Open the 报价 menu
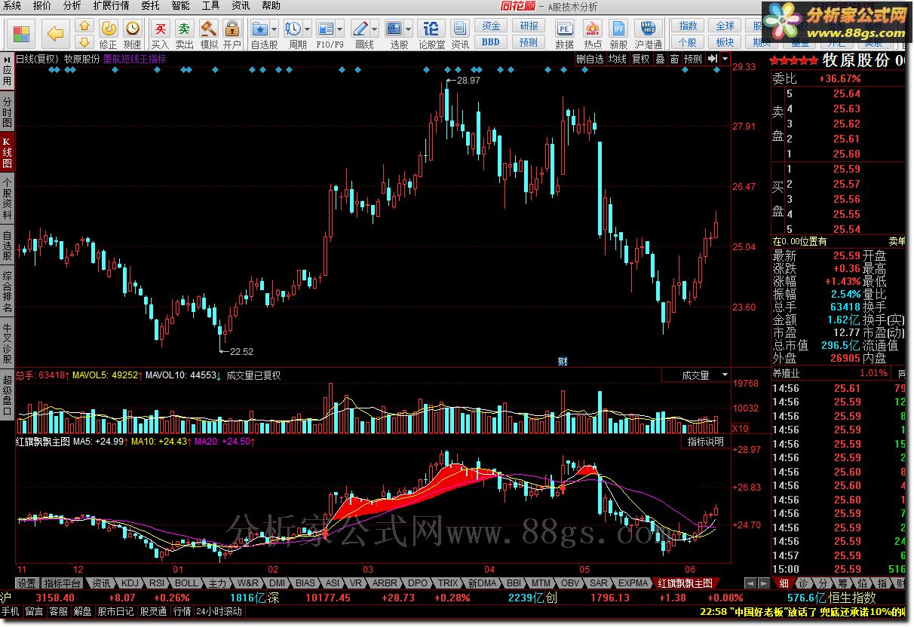The height and width of the screenshot is (627, 914). point(42,5)
